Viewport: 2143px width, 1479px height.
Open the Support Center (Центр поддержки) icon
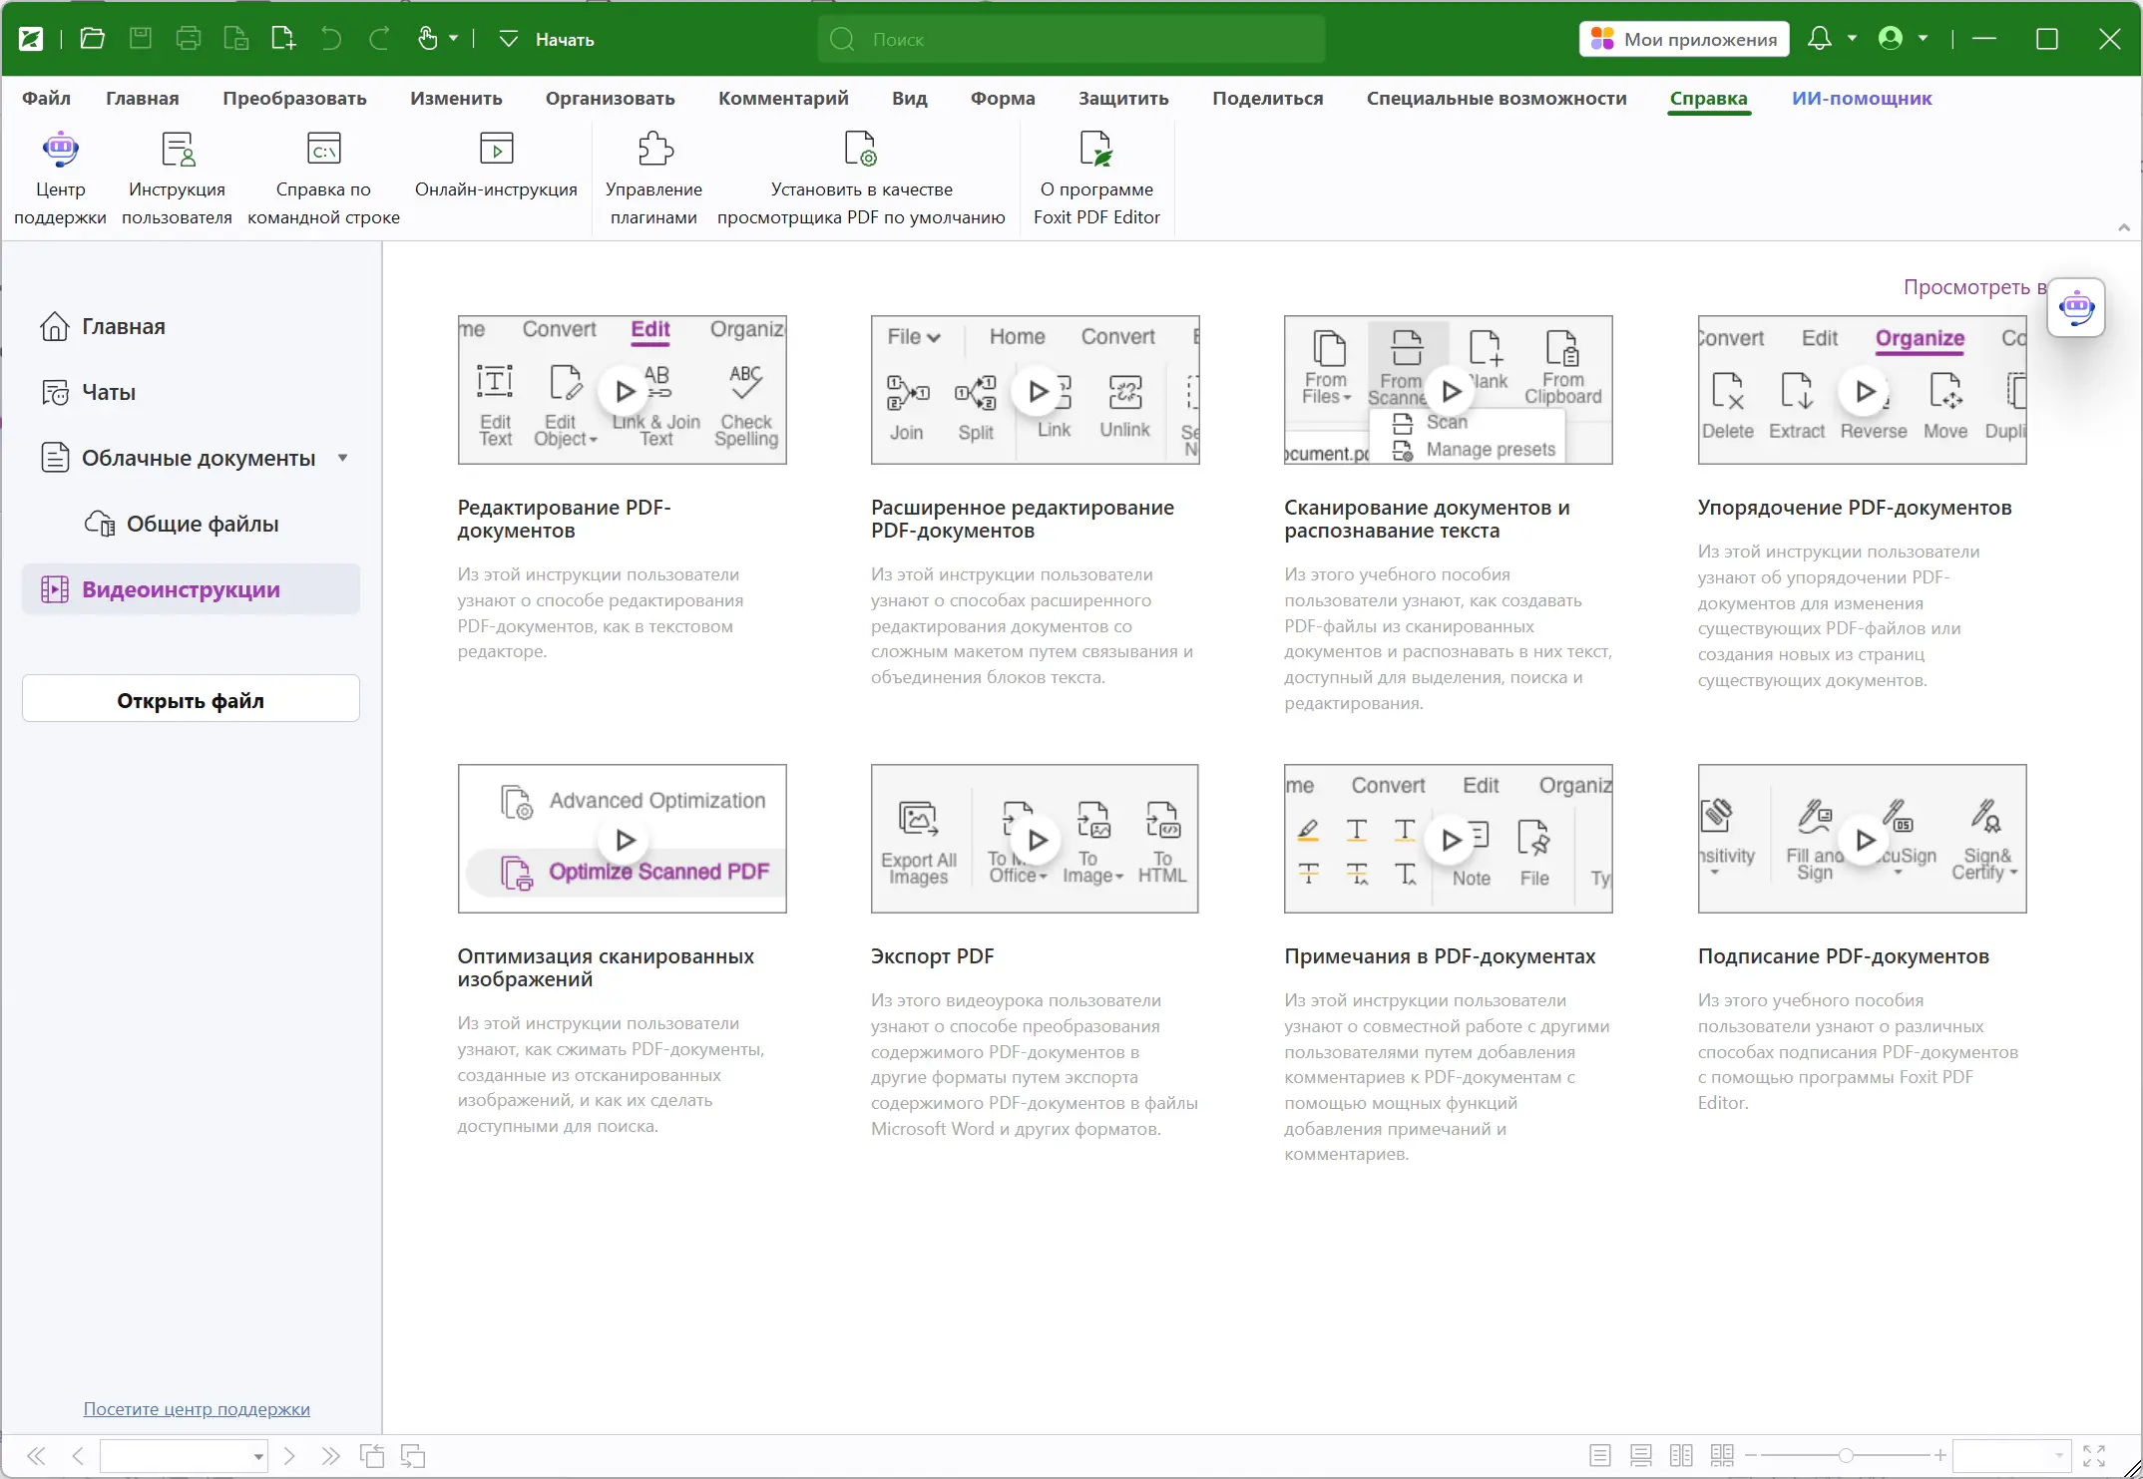(x=60, y=150)
